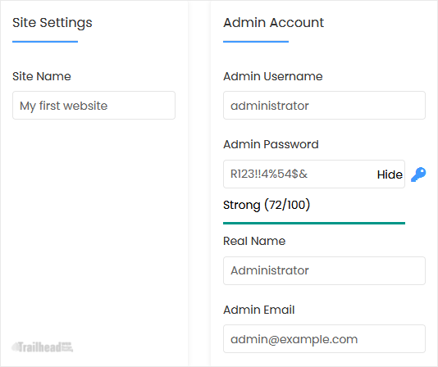438x367 pixels.
Task: Click the 'My first website' text
Action: 64,106
